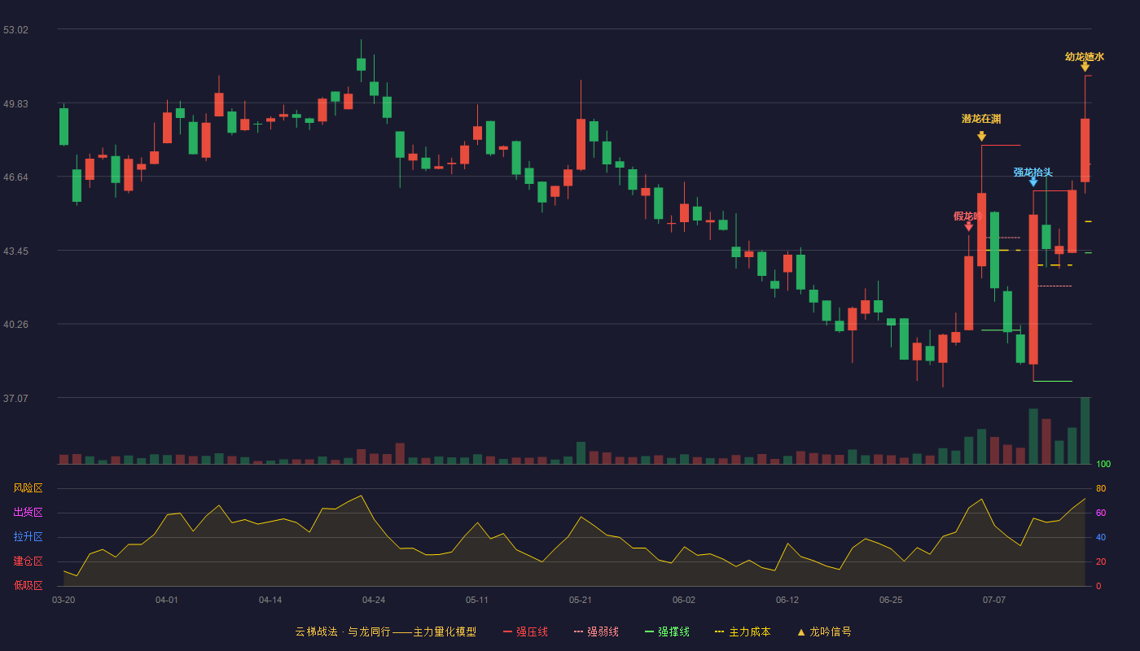Image resolution: width=1140 pixels, height=651 pixels.
Task: Click the last tallest volume bar
Action: 1085,430
